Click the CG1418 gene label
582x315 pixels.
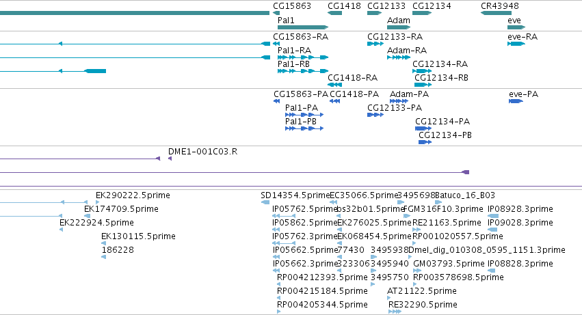pos(344,6)
